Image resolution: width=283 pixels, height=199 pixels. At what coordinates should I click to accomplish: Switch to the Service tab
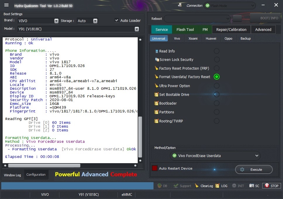[162, 29]
